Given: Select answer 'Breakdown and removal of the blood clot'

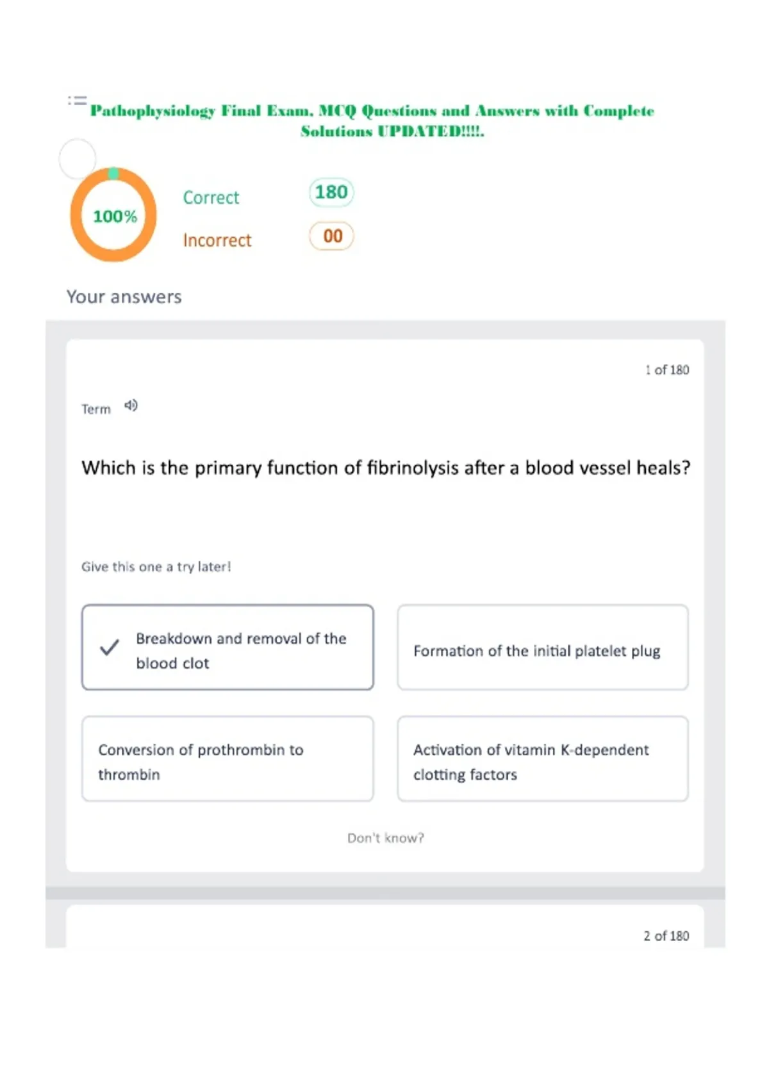Looking at the screenshot, I should click(227, 647).
